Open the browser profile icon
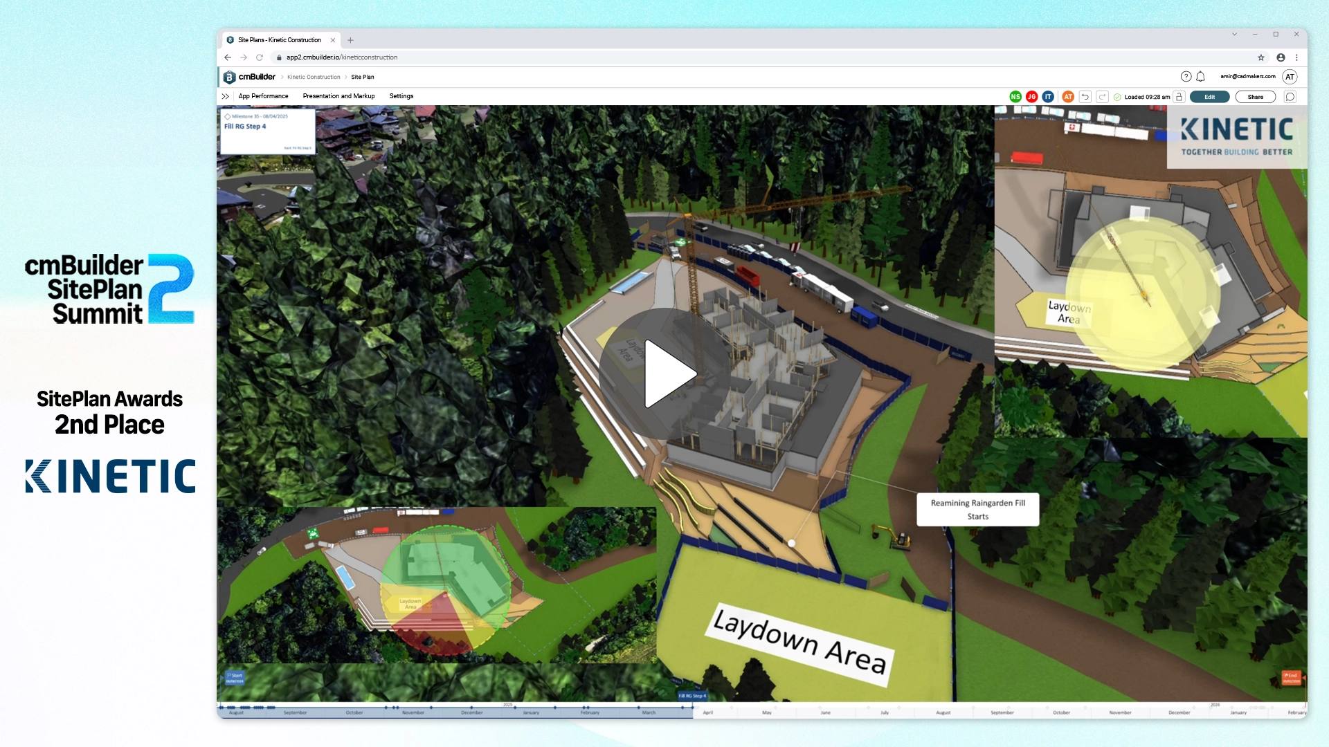This screenshot has width=1329, height=747. coord(1281,57)
